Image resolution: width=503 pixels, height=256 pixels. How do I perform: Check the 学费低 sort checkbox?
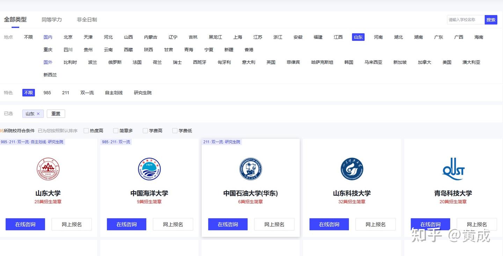coord(175,131)
